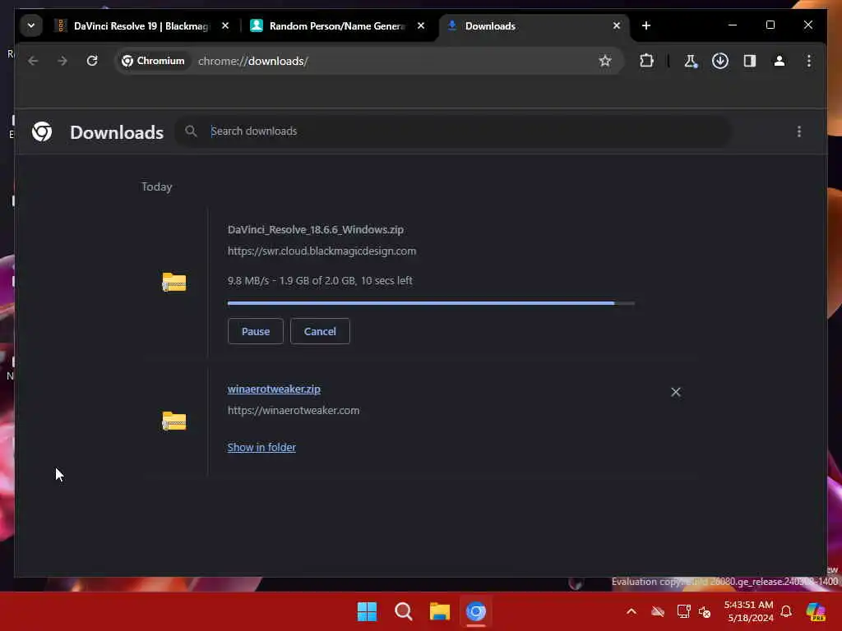Click the DaVinci download progress bar
842x631 pixels.
point(431,303)
